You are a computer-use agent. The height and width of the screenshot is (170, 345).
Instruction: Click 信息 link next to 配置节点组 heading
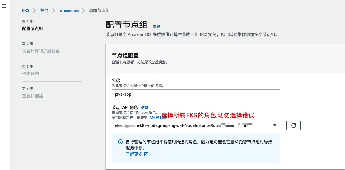(x=157, y=26)
